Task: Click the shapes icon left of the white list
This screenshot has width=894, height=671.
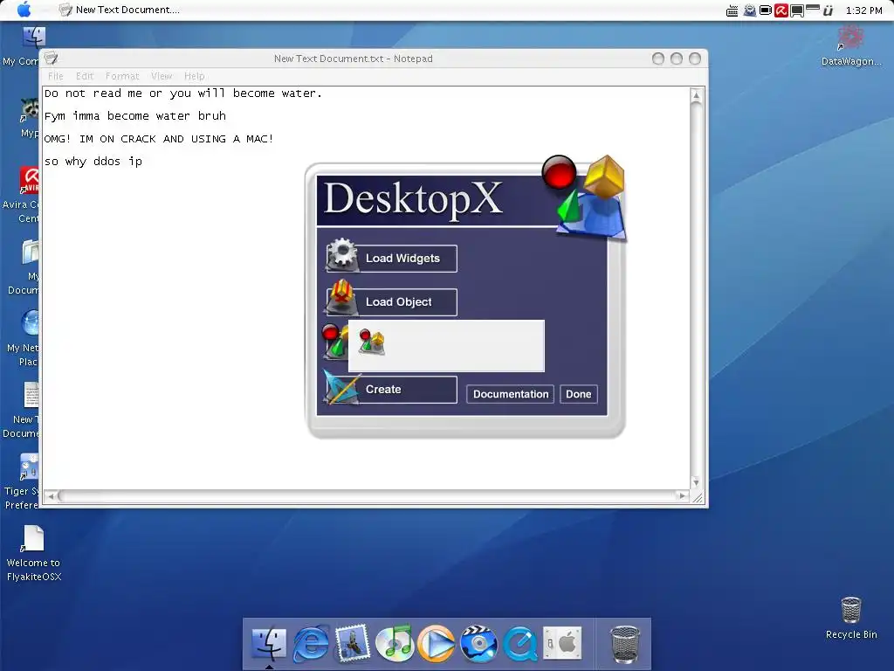Action: coord(335,342)
